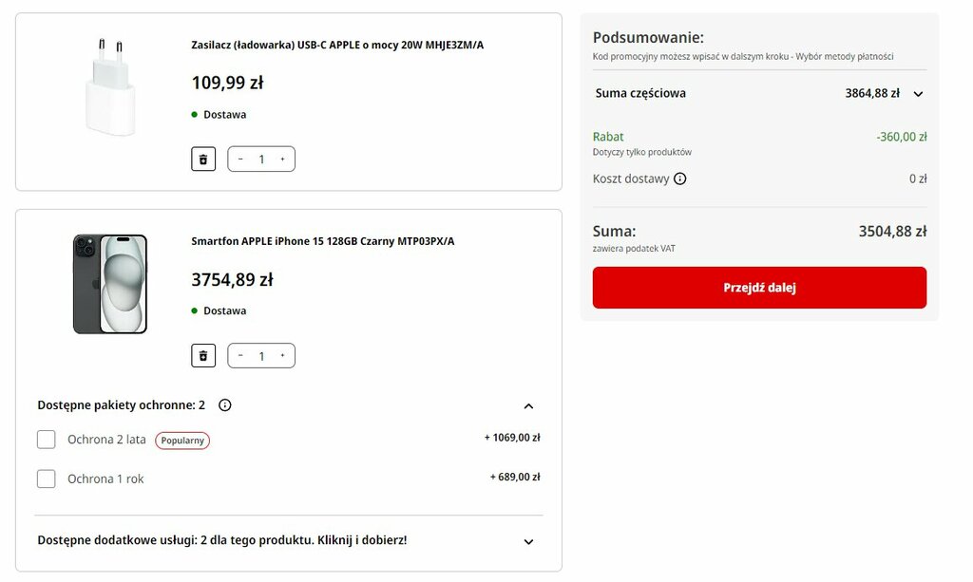Click the white charger product thumbnail

coord(110,86)
